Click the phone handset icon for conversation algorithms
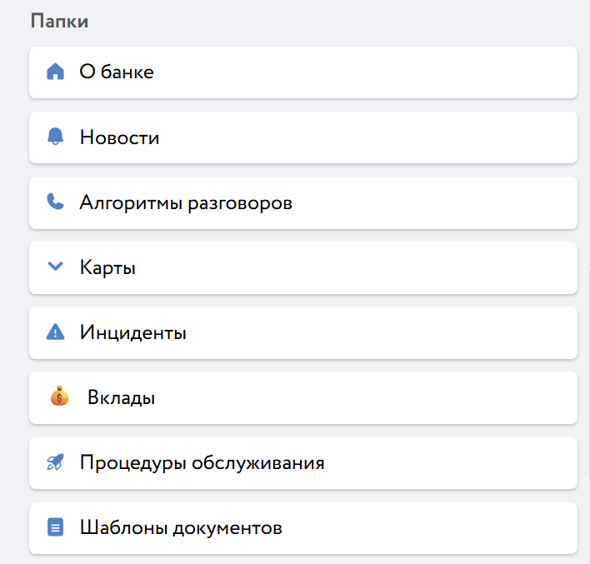This screenshot has height=564, width=590. point(56,202)
